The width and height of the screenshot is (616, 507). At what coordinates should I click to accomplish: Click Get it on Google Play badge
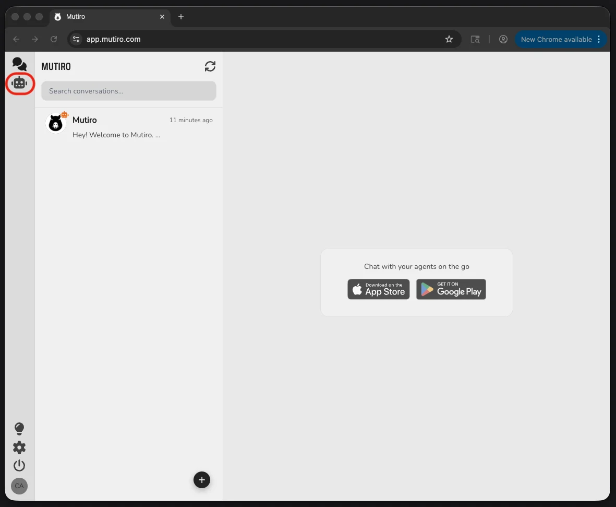coord(451,289)
